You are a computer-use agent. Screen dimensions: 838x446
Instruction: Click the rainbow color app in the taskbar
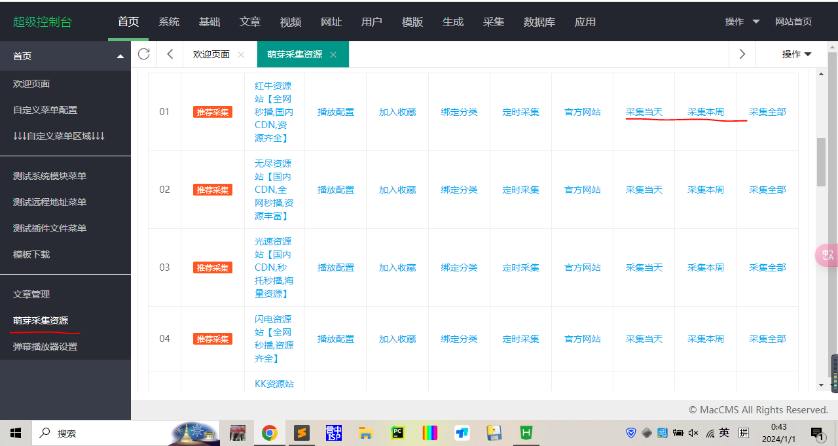[429, 432]
